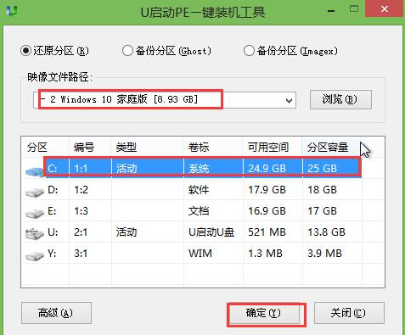Click the 3:1 number cell
Viewport: 405px width, 335px height.
pyautogui.click(x=81, y=254)
